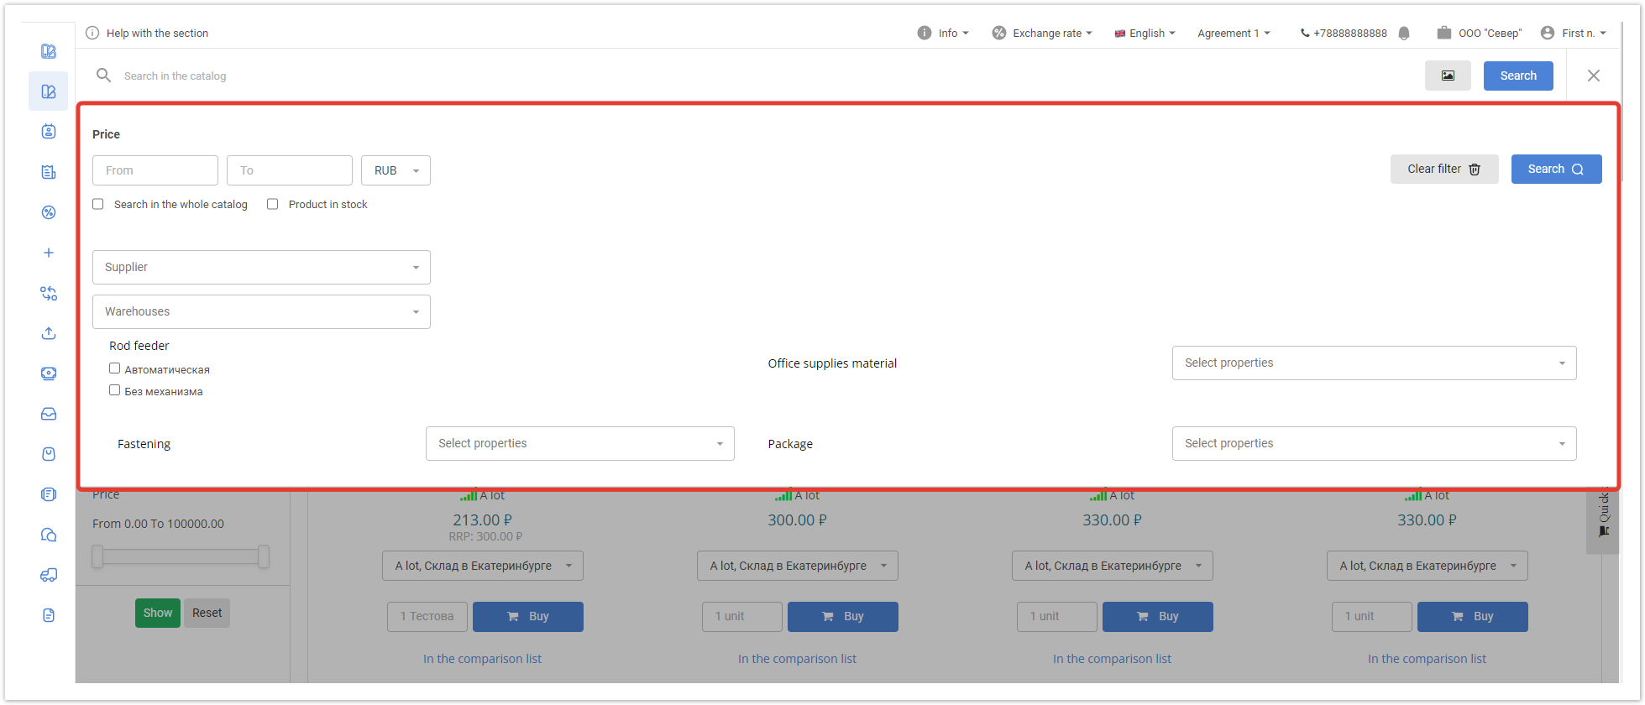Open the file page icon at the sidebar bottom
The width and height of the screenshot is (1645, 705).
pyautogui.click(x=49, y=615)
